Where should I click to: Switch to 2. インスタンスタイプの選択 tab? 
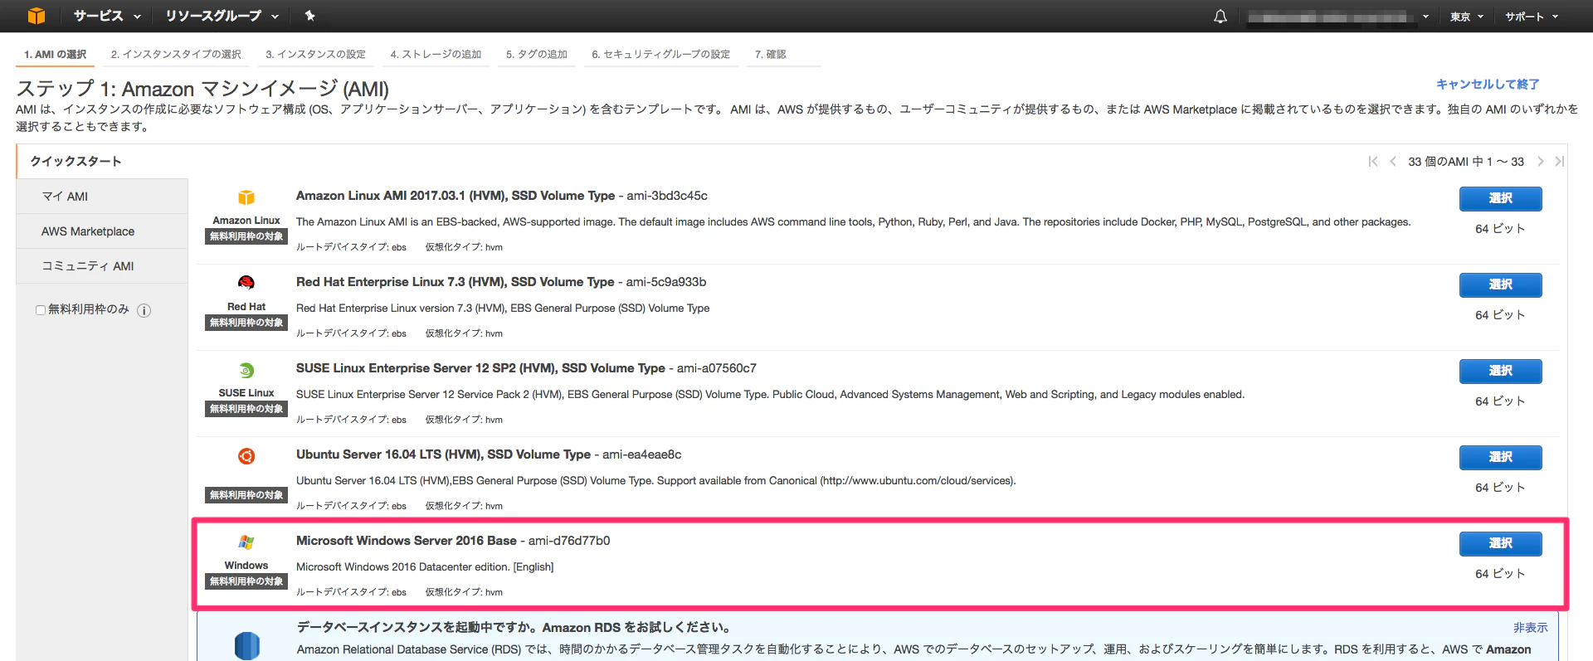pyautogui.click(x=176, y=54)
